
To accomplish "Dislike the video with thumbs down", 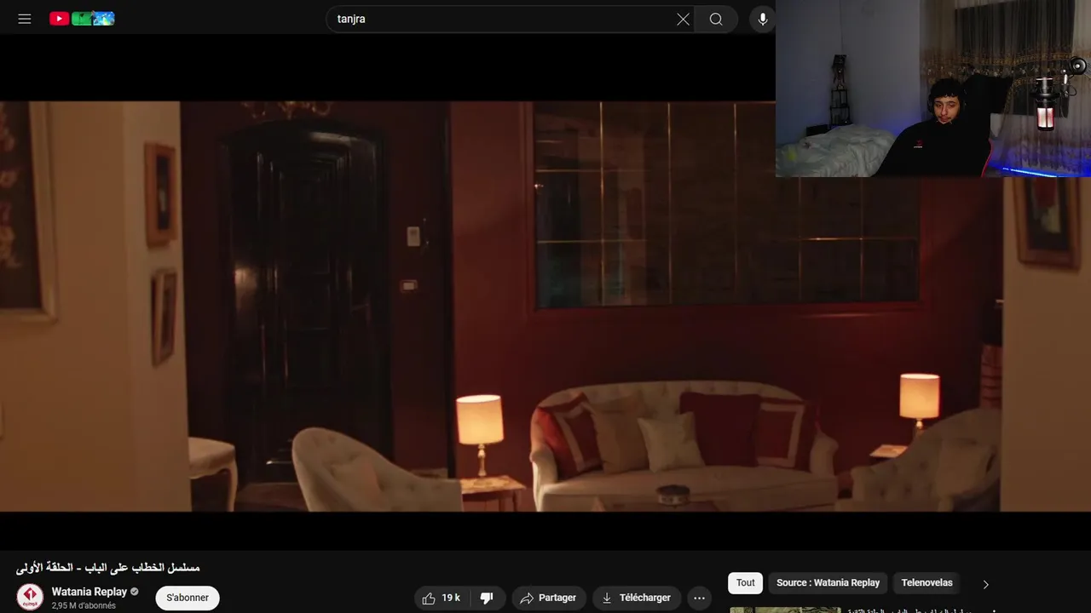I will 488,598.
